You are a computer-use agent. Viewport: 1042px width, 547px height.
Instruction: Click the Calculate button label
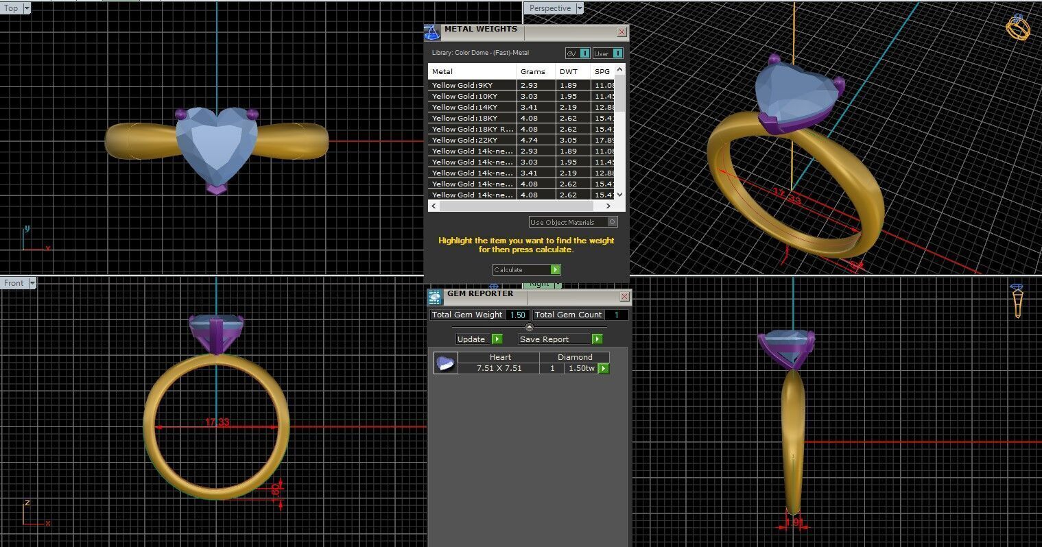[x=508, y=270]
